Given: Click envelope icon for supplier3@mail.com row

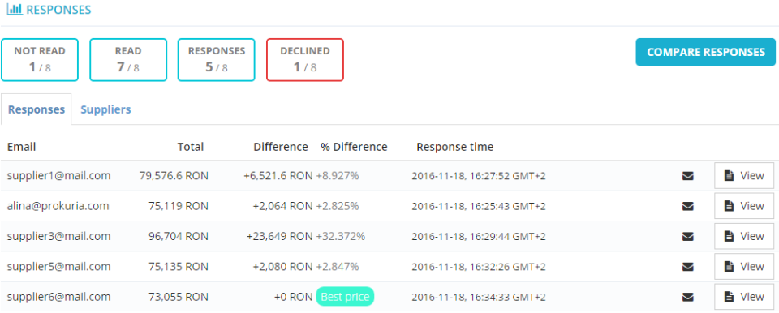Looking at the screenshot, I should (687, 237).
